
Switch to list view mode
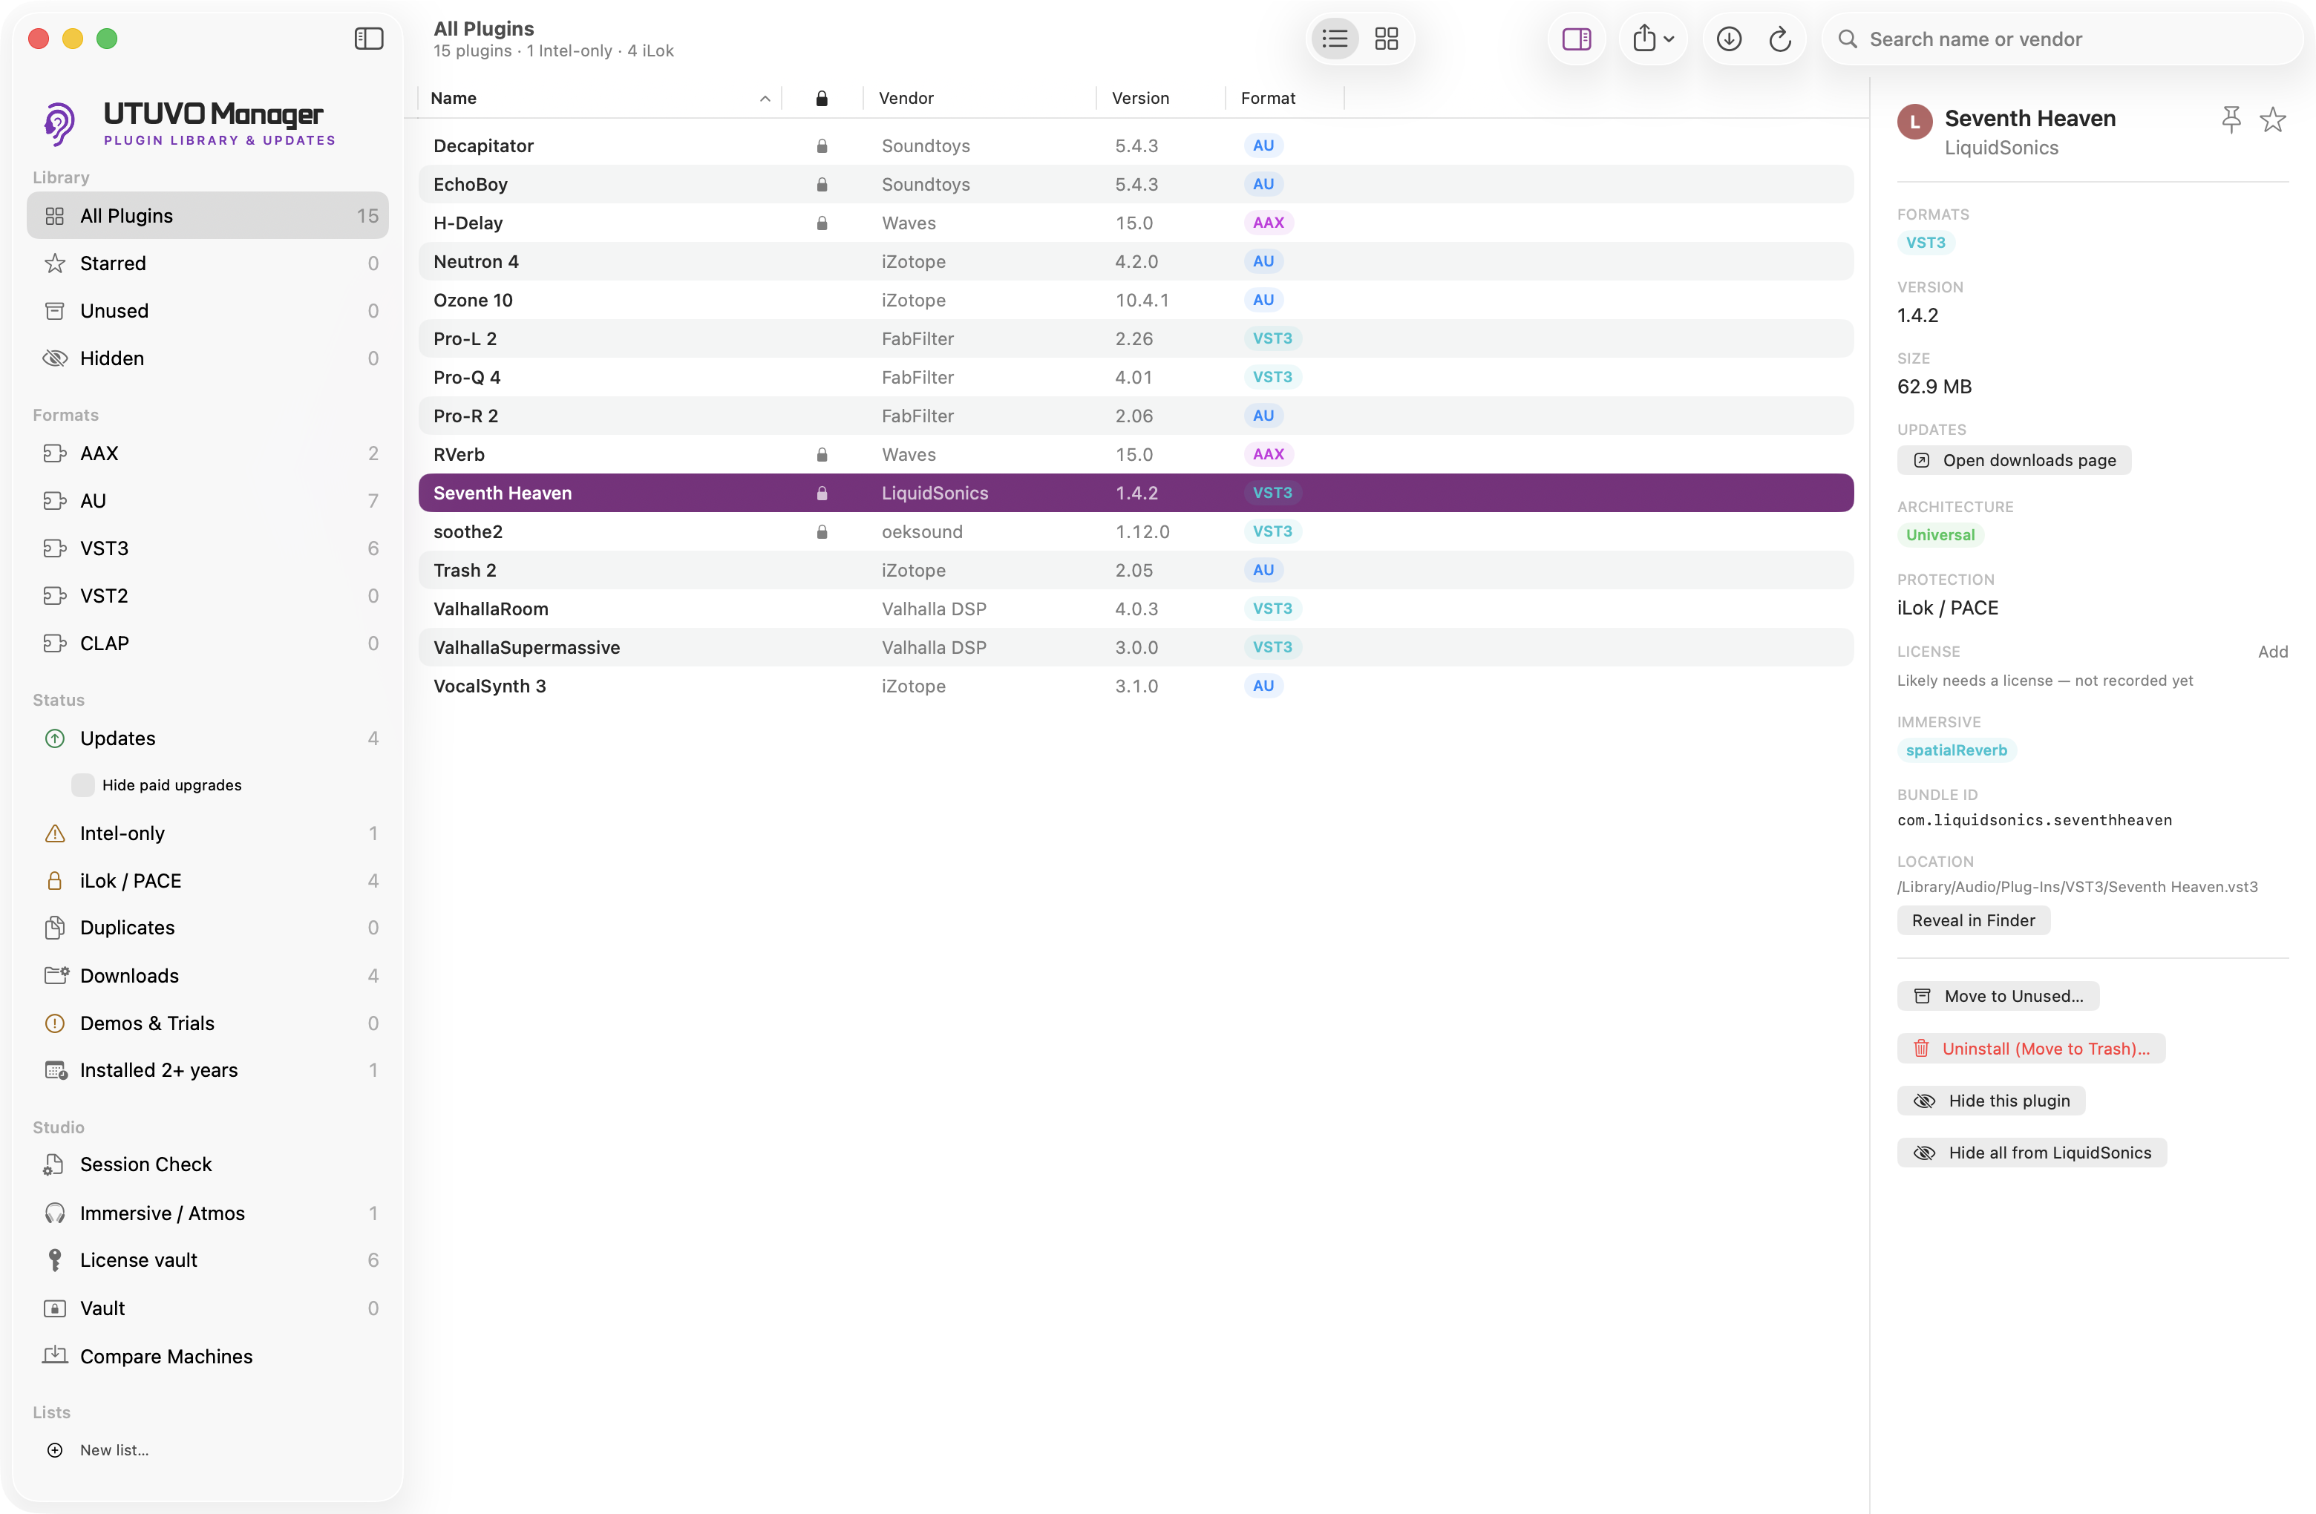point(1335,39)
